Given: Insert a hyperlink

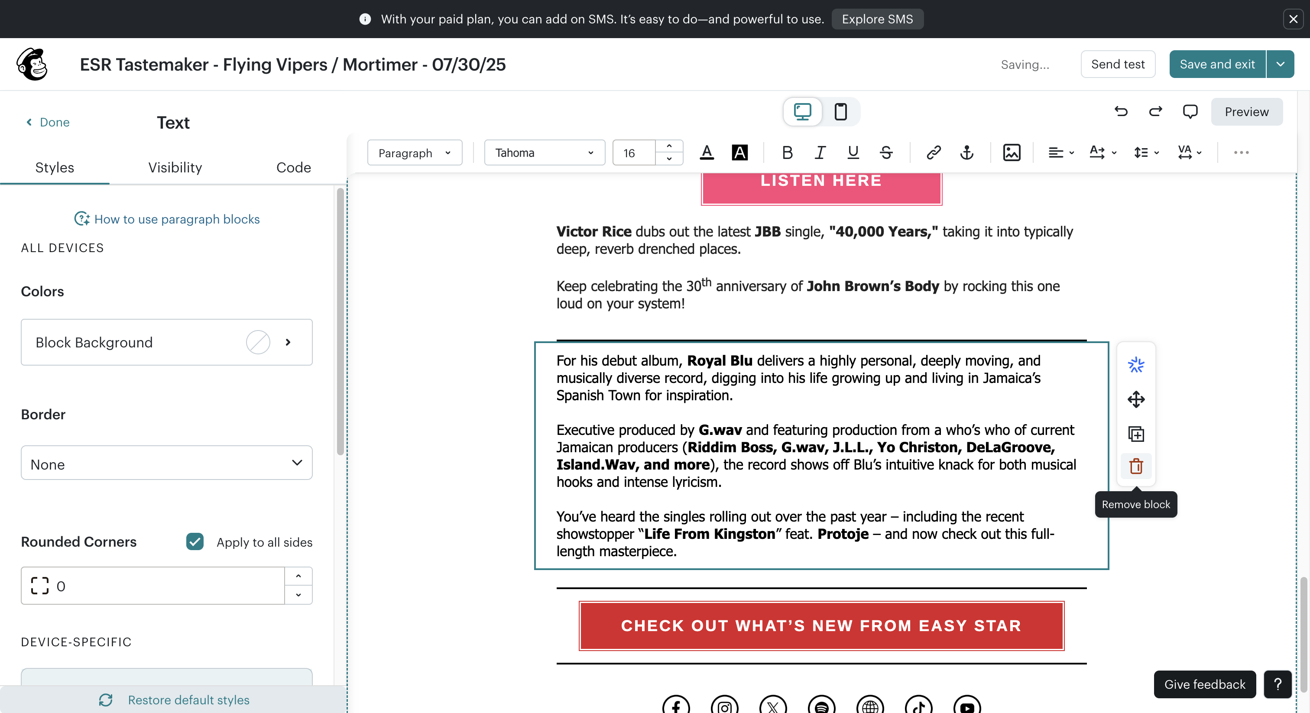Looking at the screenshot, I should coord(934,152).
